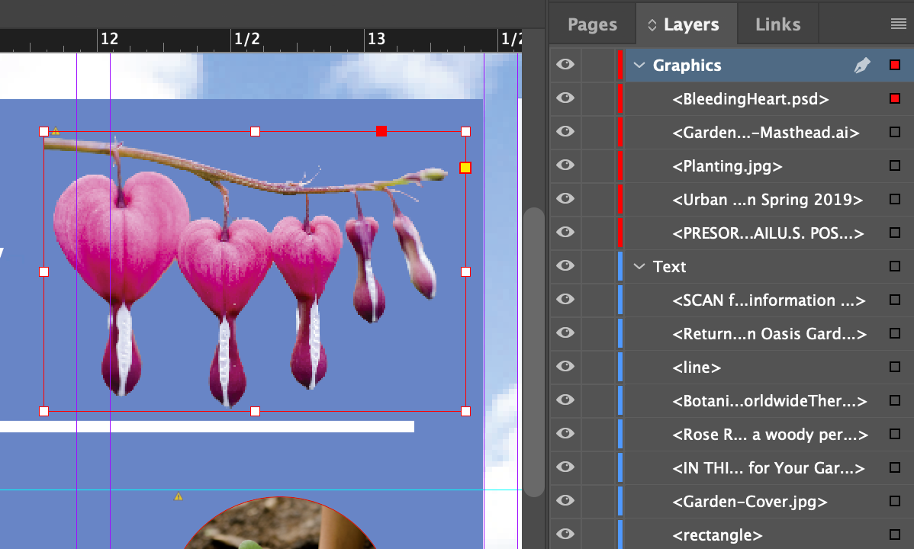The height and width of the screenshot is (549, 914).
Task: Switch to the Pages tab
Action: [592, 24]
